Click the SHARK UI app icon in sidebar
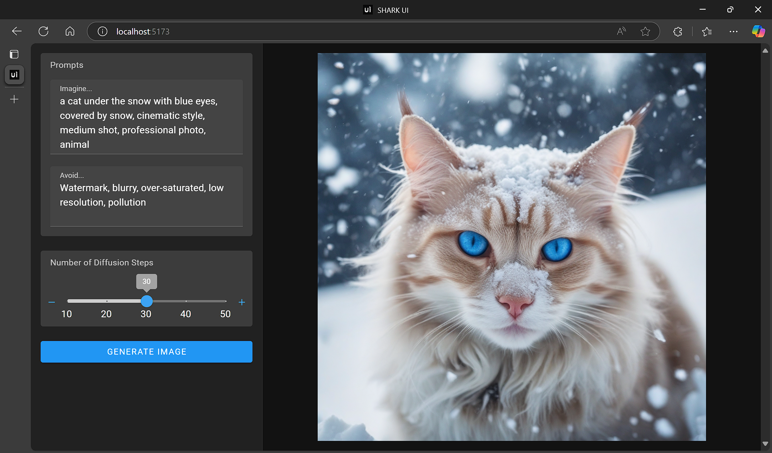This screenshot has height=453, width=772. (14, 74)
